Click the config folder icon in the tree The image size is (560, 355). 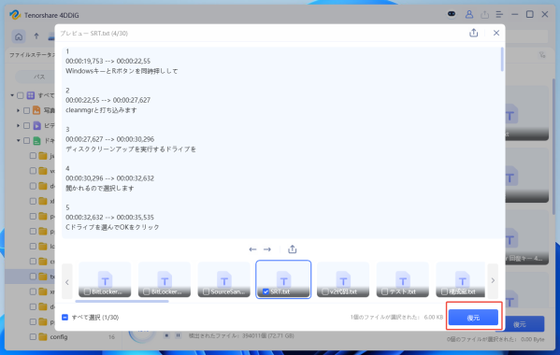[x=43, y=337]
